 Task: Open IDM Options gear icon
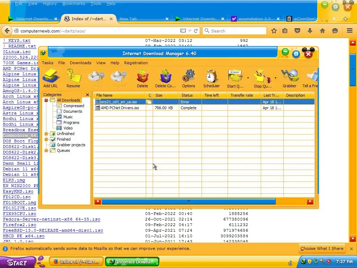pyautogui.click(x=189, y=79)
